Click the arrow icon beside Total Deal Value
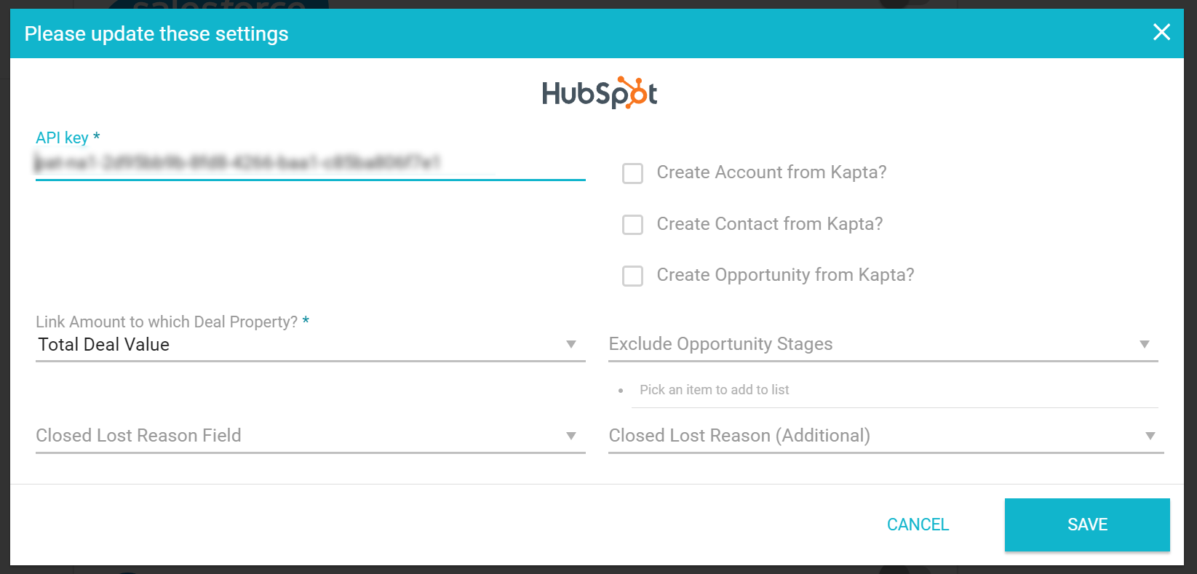Image resolution: width=1197 pixels, height=574 pixels. click(x=571, y=344)
